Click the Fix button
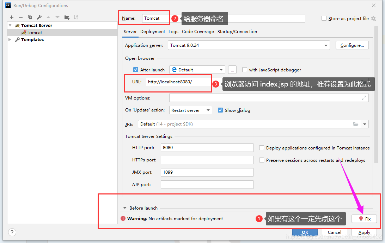Viewport: 385px width, 243px height. pos(364,219)
